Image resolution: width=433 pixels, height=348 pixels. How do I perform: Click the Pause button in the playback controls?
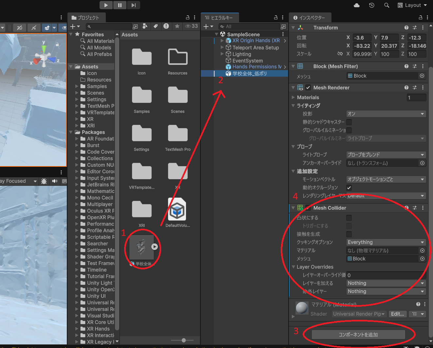pyautogui.click(x=120, y=5)
